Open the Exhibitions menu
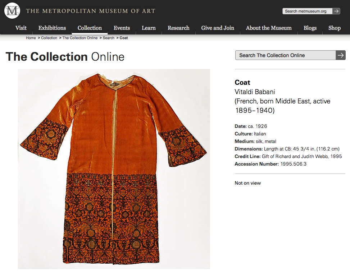This screenshot has width=350, height=273. coord(52,28)
